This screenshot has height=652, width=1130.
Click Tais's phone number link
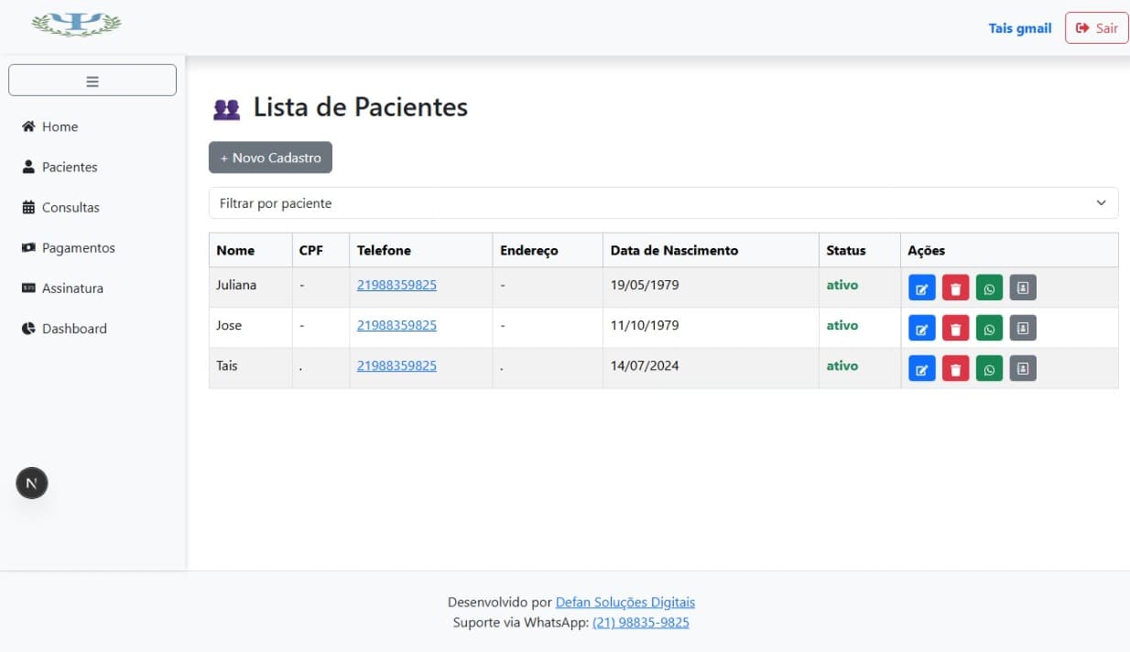(x=397, y=365)
